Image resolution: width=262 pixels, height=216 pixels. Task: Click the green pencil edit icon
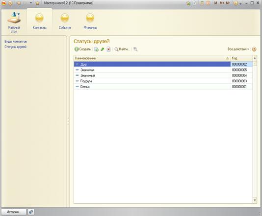[x=102, y=49]
